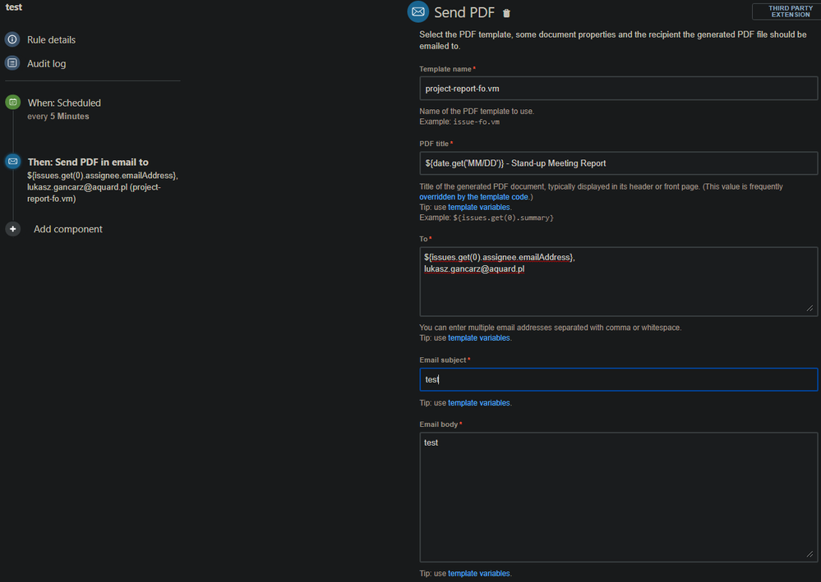Click inside the Template name field
Viewport: 821px width, 582px height.
tap(618, 89)
